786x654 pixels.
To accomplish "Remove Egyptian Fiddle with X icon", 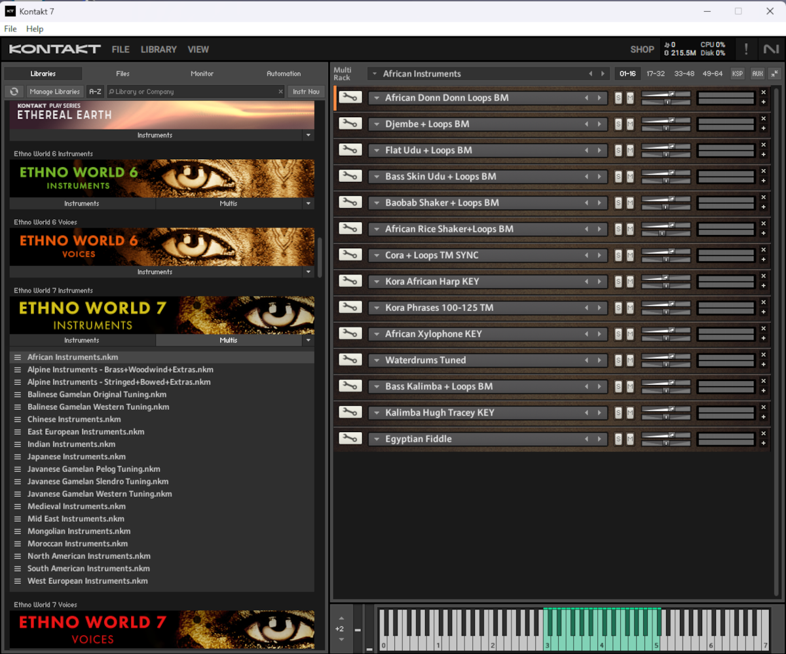I will [763, 434].
